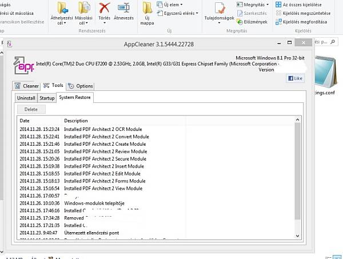Click the AppCleaner title bar icon
The height and width of the screenshot is (259, 343).
point(9,44)
